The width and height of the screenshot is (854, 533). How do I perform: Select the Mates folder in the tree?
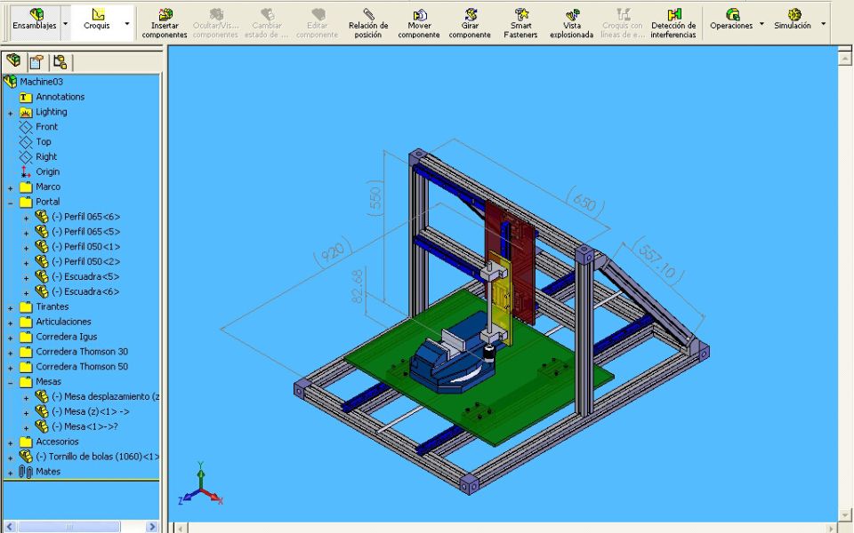pyautogui.click(x=48, y=472)
